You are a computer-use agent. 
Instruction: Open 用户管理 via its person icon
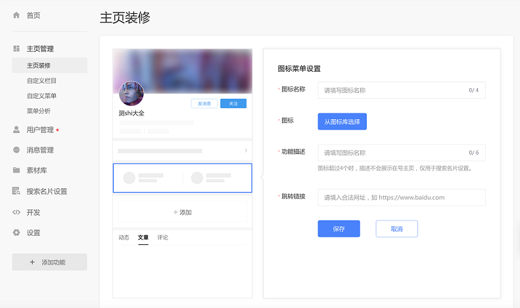16,130
